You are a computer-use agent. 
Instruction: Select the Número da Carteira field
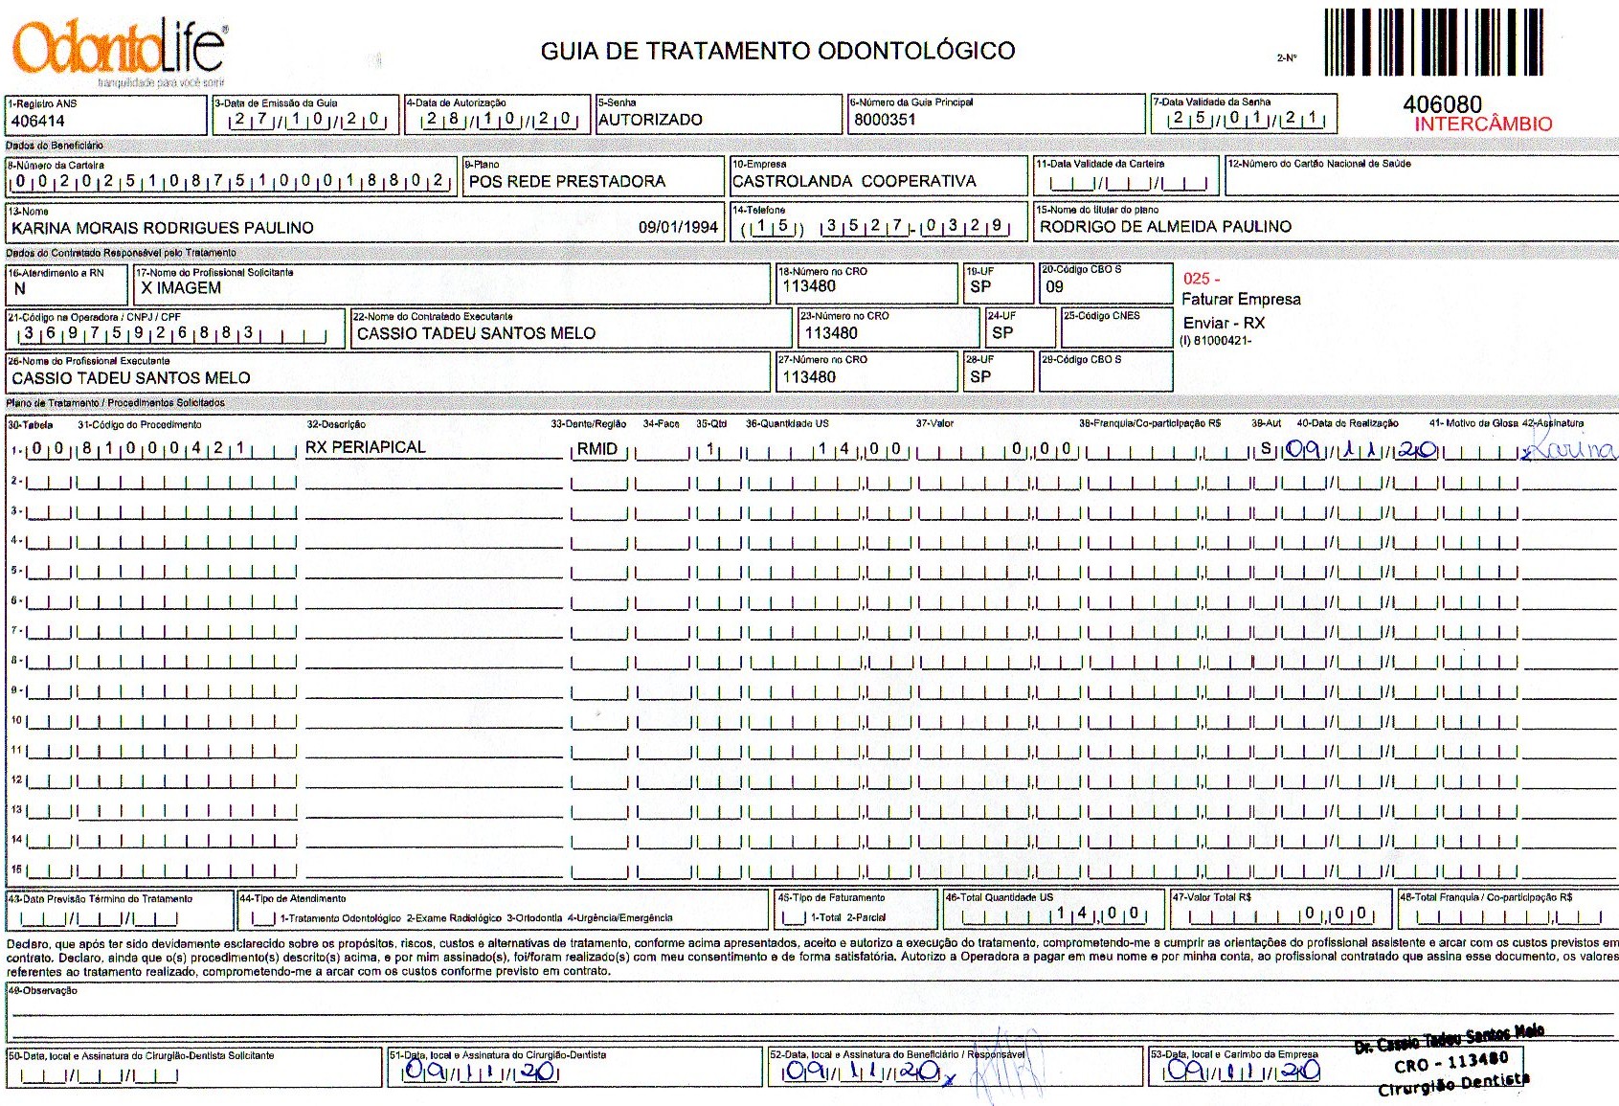231,177
